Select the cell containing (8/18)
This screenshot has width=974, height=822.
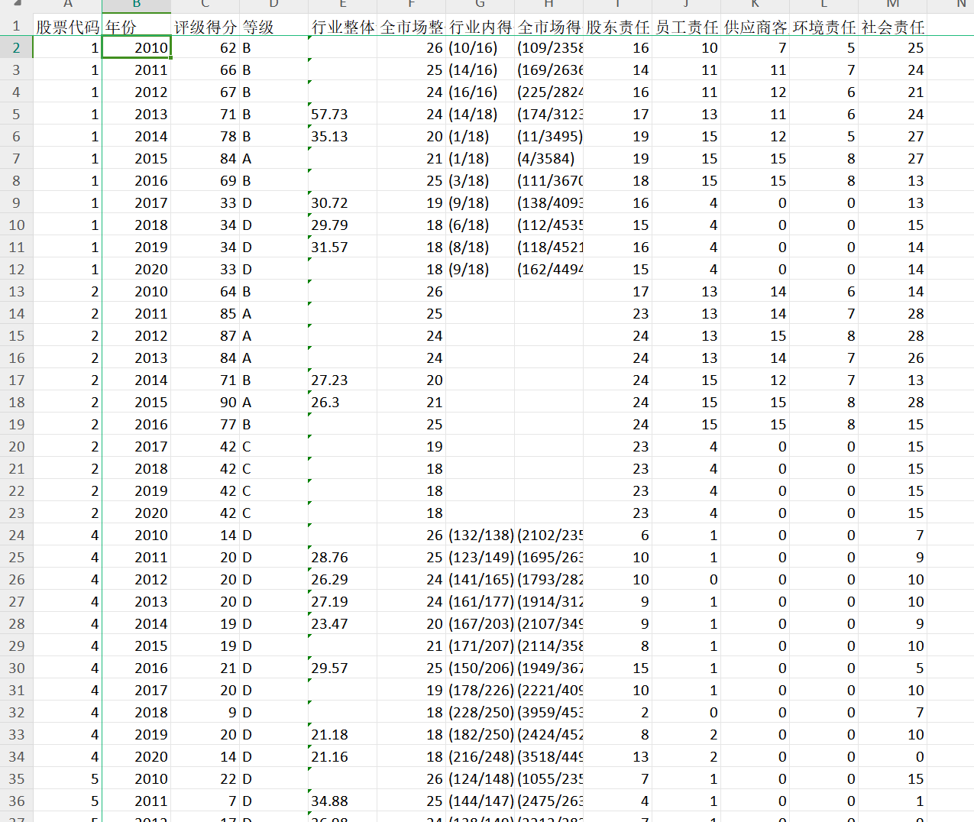coord(480,247)
